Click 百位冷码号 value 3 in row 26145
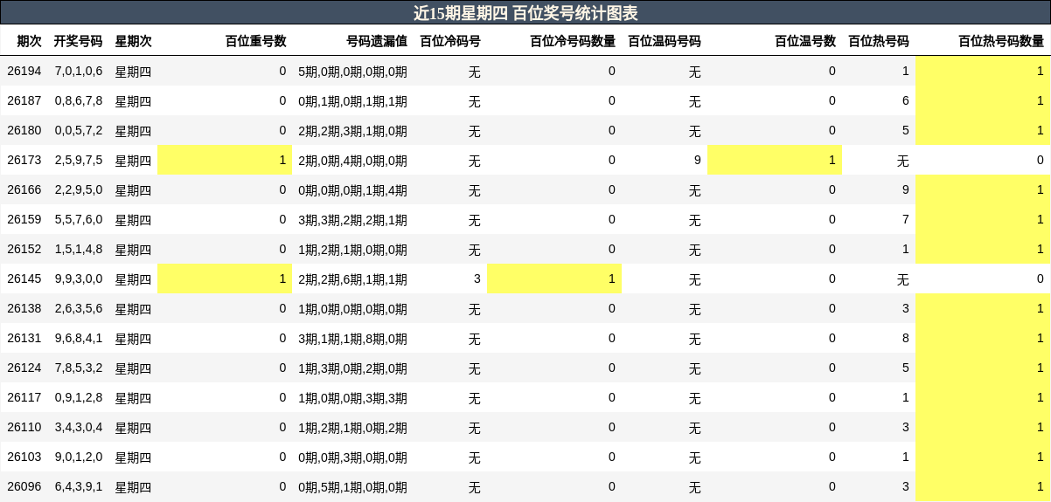The image size is (1051, 502). point(477,279)
